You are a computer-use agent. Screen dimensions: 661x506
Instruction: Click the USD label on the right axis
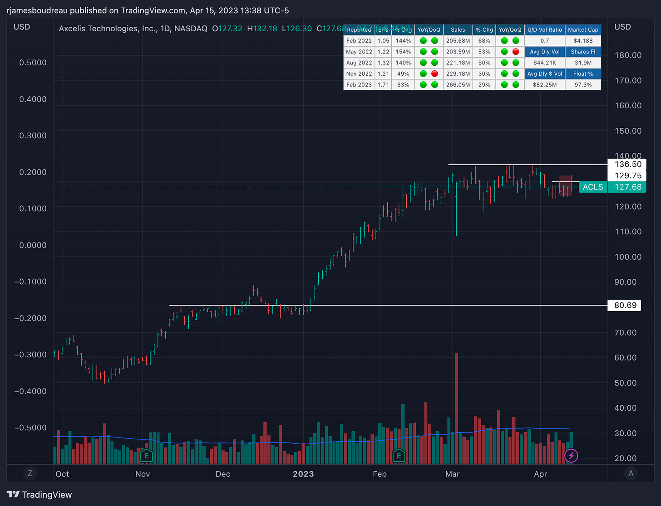point(622,27)
